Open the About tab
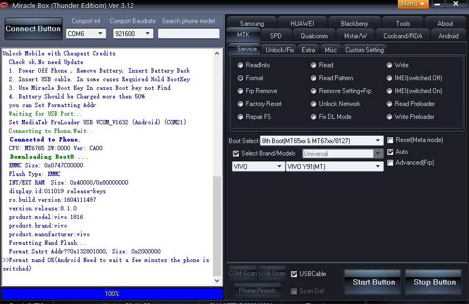469x304 pixels. point(445,23)
